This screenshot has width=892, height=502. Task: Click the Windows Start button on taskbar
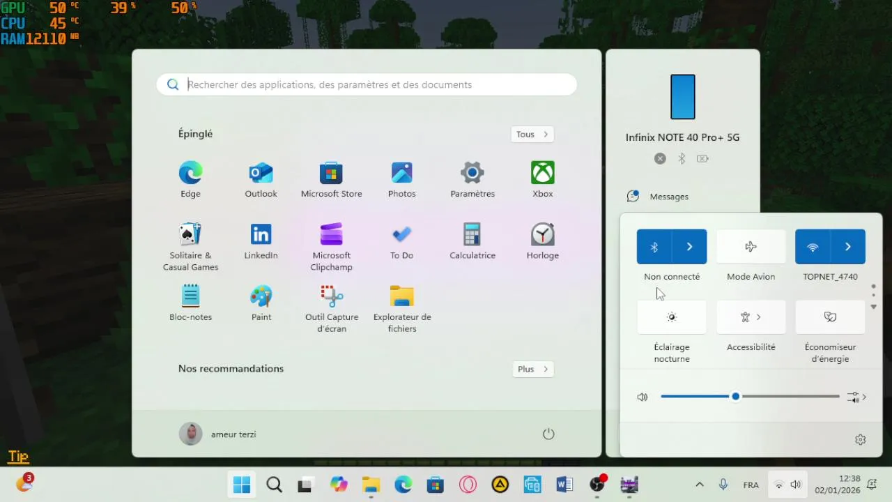pos(242,485)
